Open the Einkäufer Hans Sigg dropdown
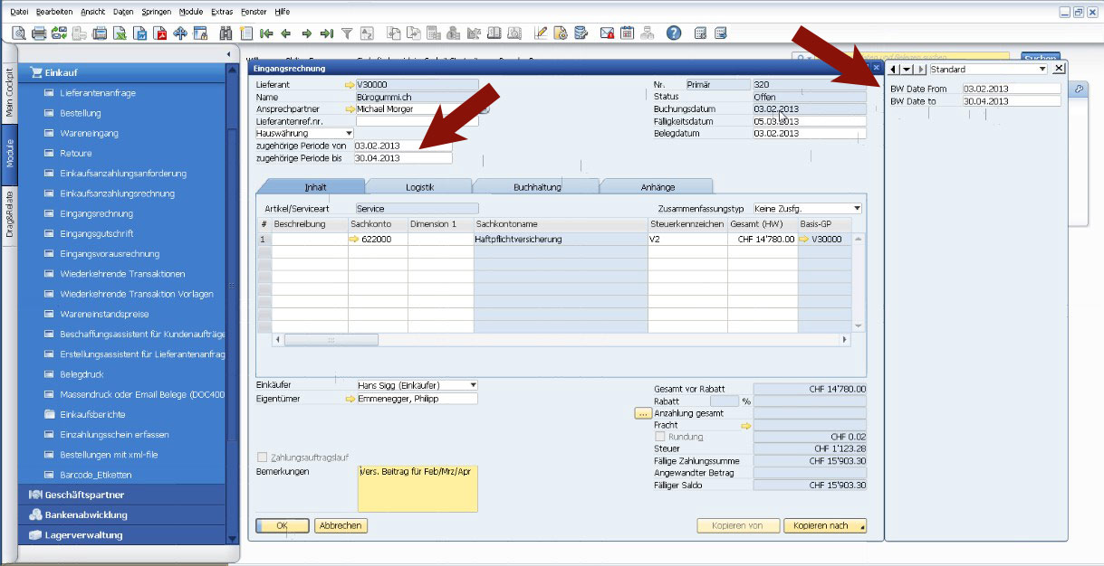This screenshot has width=1104, height=566. 472,385
